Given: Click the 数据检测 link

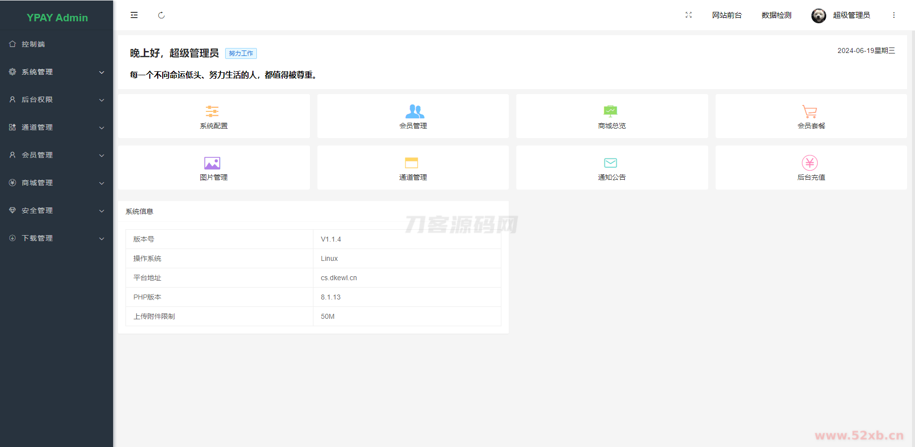Looking at the screenshot, I should pos(776,15).
